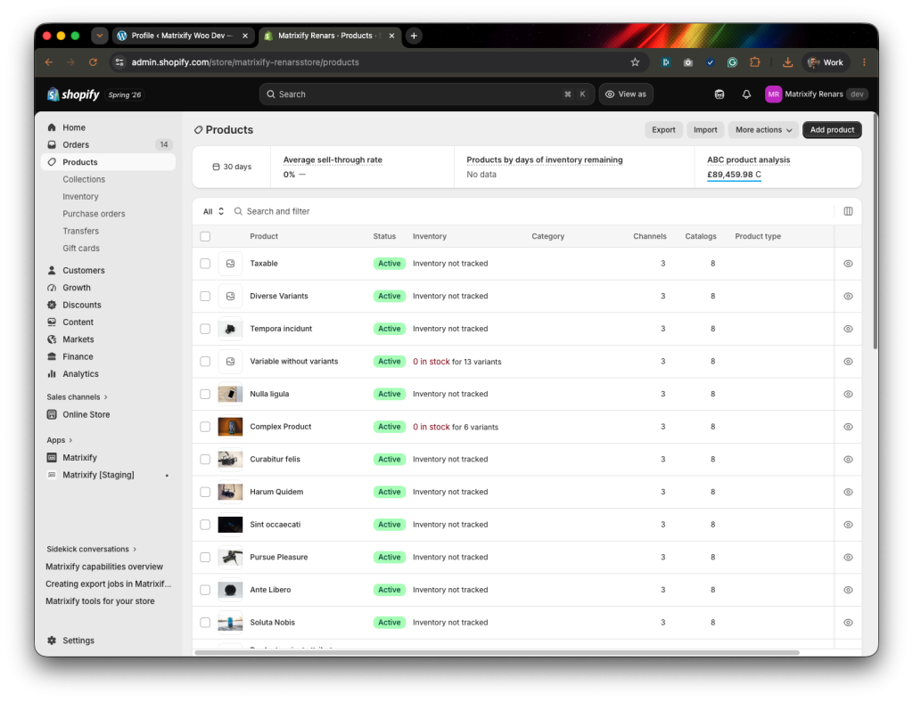
Task: Click the Import button
Action: tap(705, 130)
